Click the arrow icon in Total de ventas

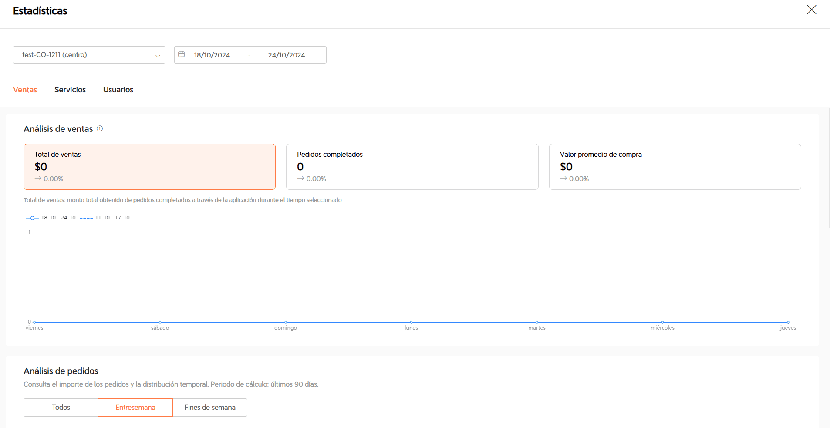(x=38, y=179)
